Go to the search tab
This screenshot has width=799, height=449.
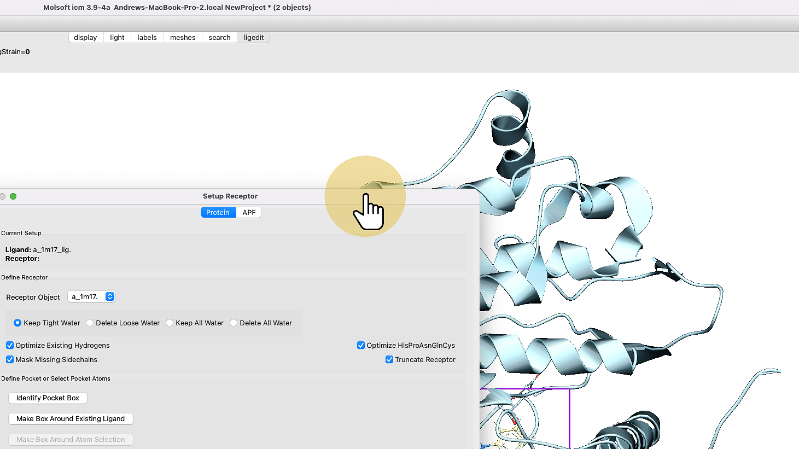219,38
